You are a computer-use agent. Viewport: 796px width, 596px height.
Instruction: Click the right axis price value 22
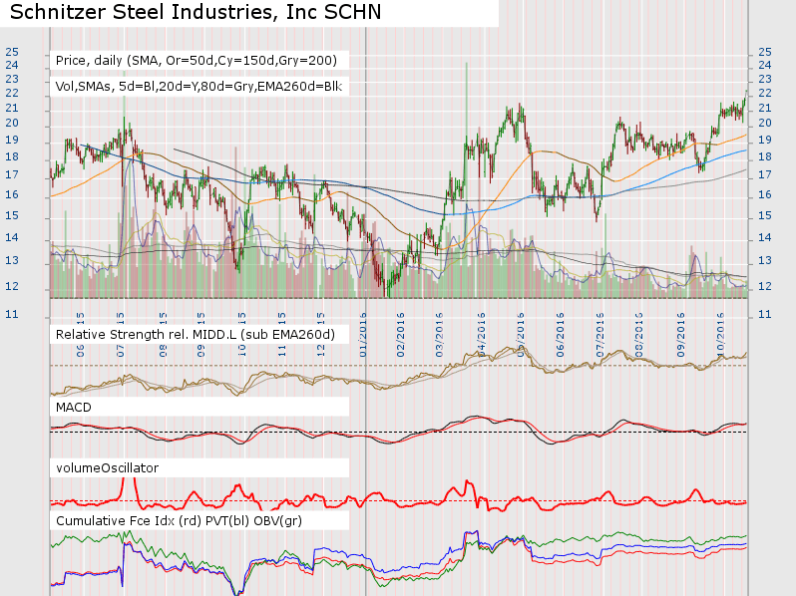tap(765, 93)
